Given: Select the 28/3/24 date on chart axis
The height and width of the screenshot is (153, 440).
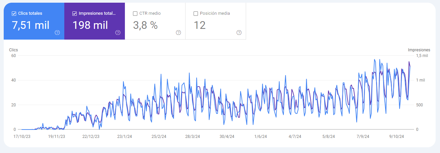Looking at the screenshot, I should tap(193, 137).
